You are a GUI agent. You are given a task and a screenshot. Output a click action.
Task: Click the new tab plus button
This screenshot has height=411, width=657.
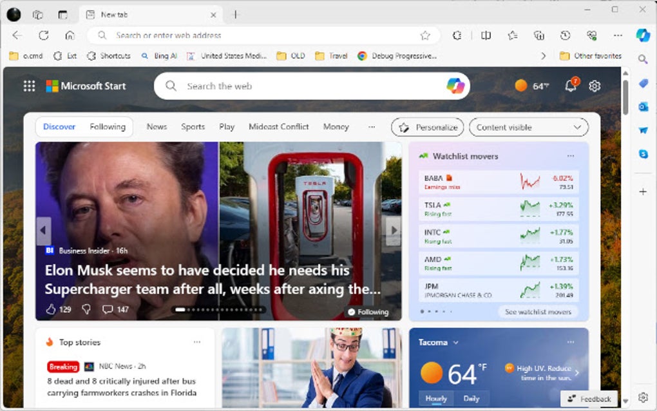tap(236, 15)
